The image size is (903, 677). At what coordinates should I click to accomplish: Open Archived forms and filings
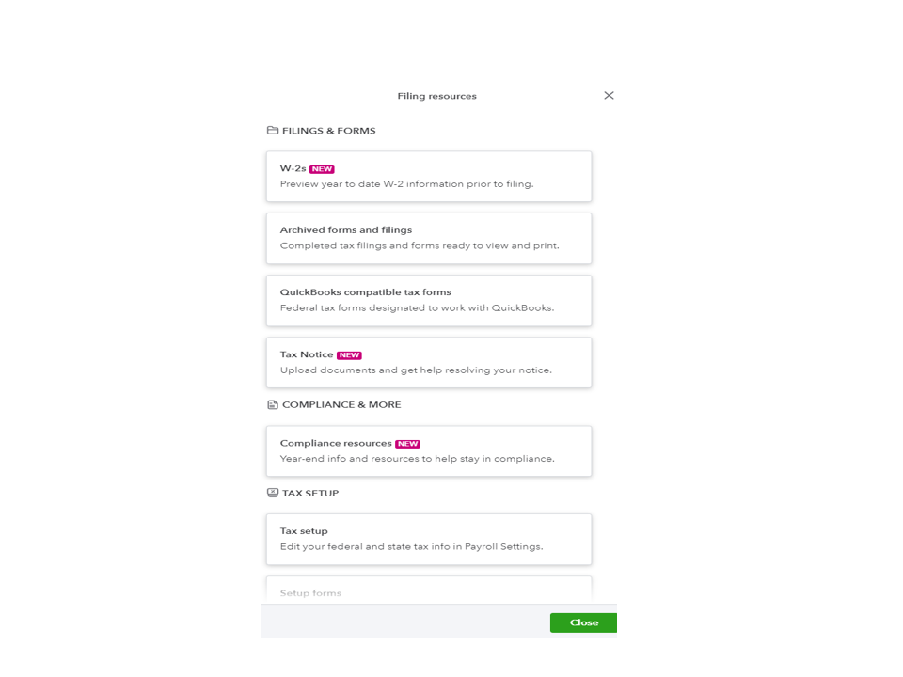click(429, 238)
